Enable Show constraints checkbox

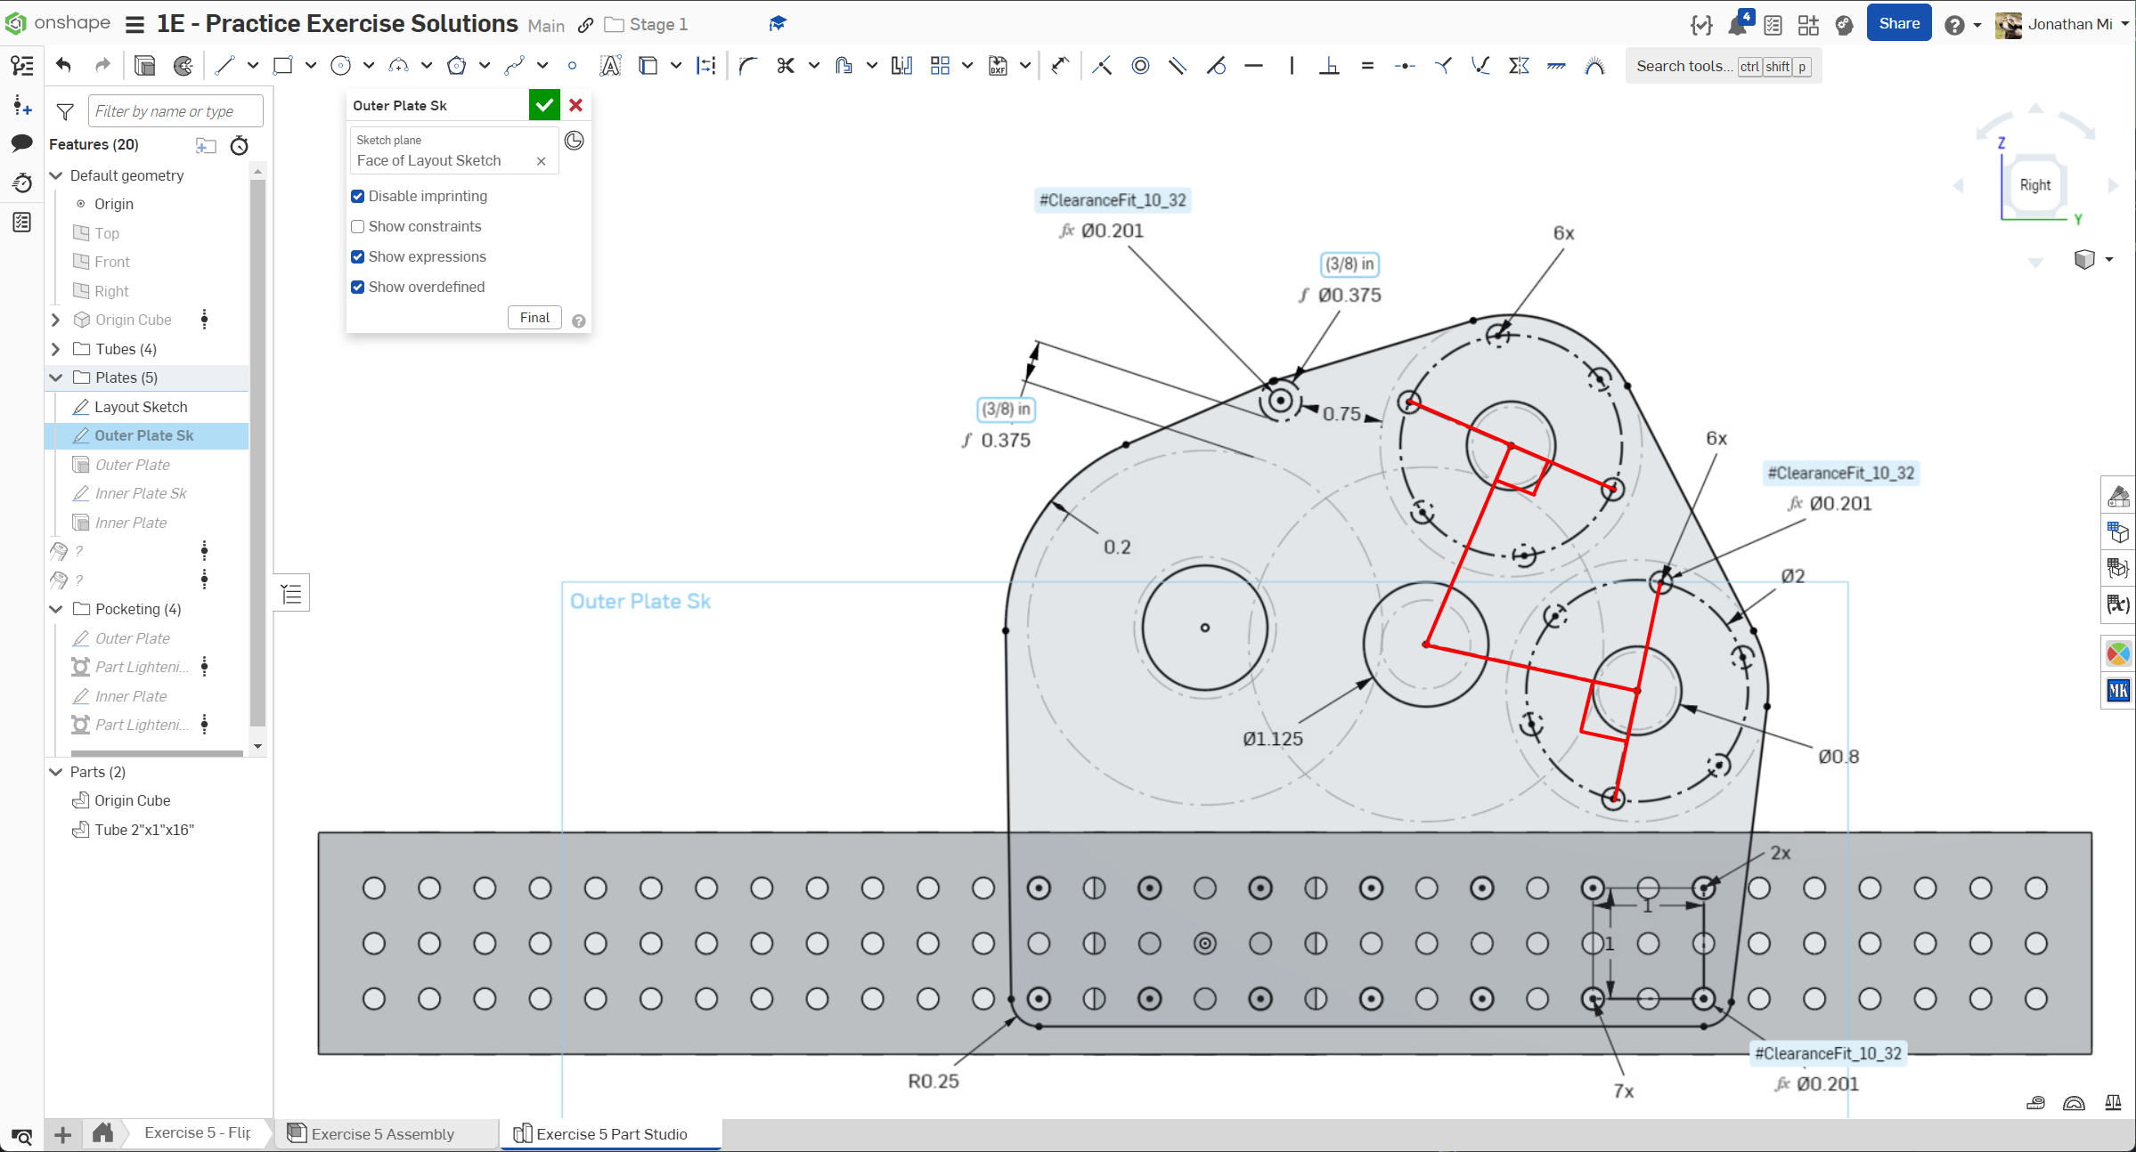point(358,226)
